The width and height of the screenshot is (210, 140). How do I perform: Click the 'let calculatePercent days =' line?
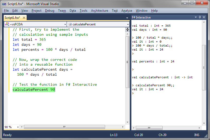pos(42,69)
